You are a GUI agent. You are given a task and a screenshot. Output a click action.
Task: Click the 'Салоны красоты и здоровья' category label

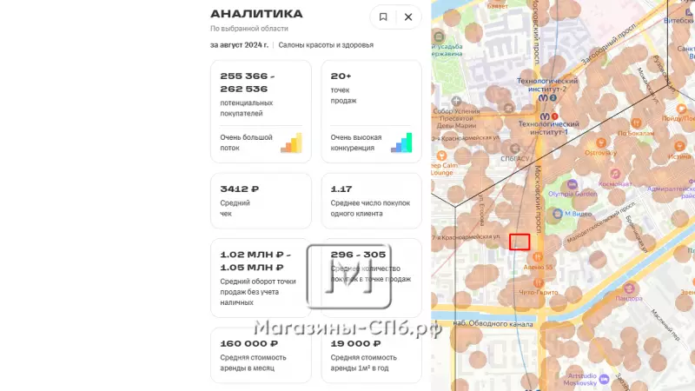pyautogui.click(x=326, y=45)
